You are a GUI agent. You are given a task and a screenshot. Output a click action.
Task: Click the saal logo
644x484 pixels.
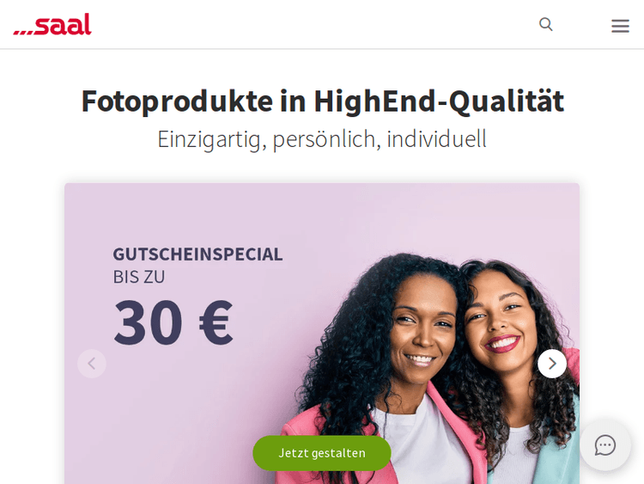(x=52, y=24)
